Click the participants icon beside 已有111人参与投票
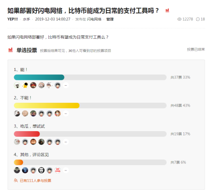This screenshot has height=195, width=213. 16,180
